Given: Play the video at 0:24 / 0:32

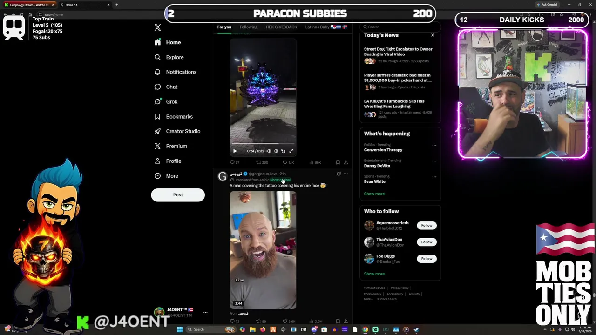Looking at the screenshot, I should coord(235,151).
